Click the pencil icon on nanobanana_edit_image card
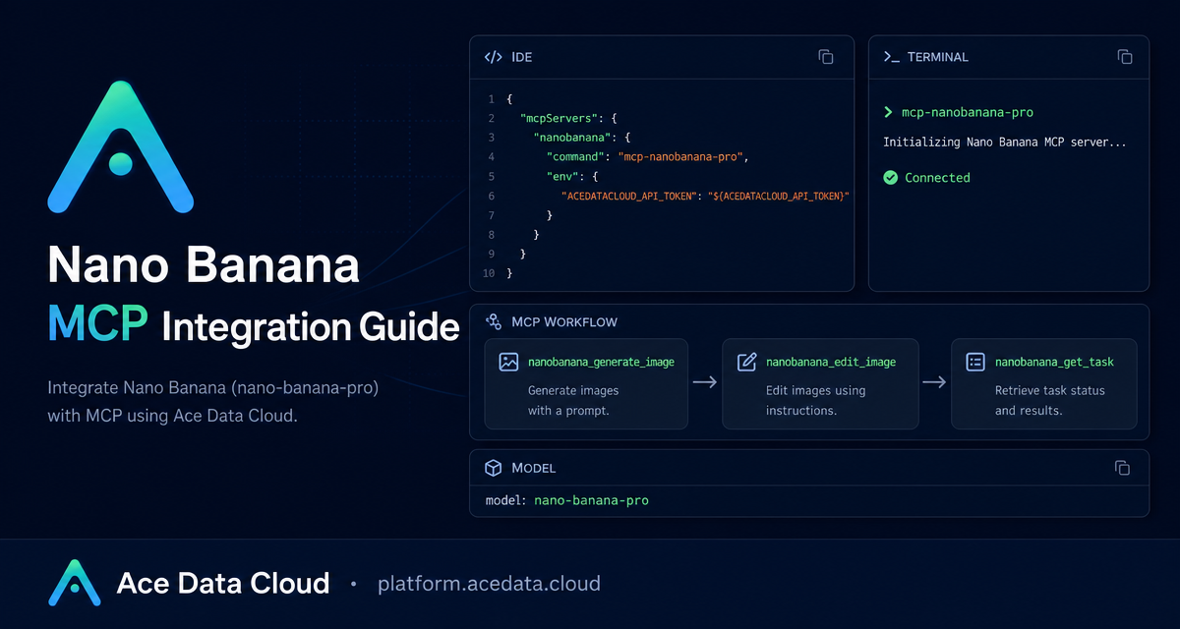 click(746, 362)
